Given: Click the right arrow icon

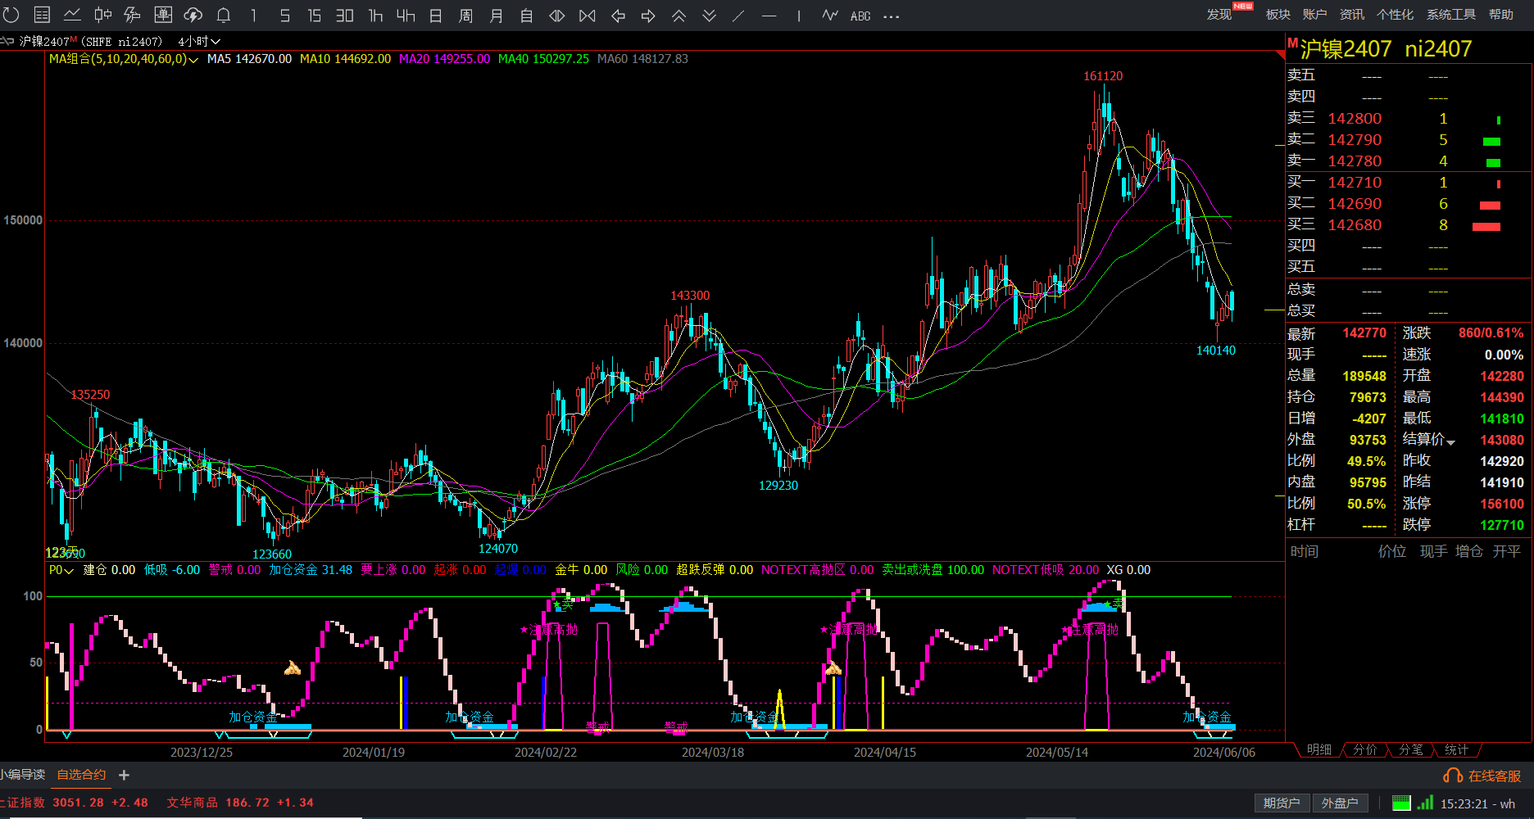Looking at the screenshot, I should [x=648, y=16].
